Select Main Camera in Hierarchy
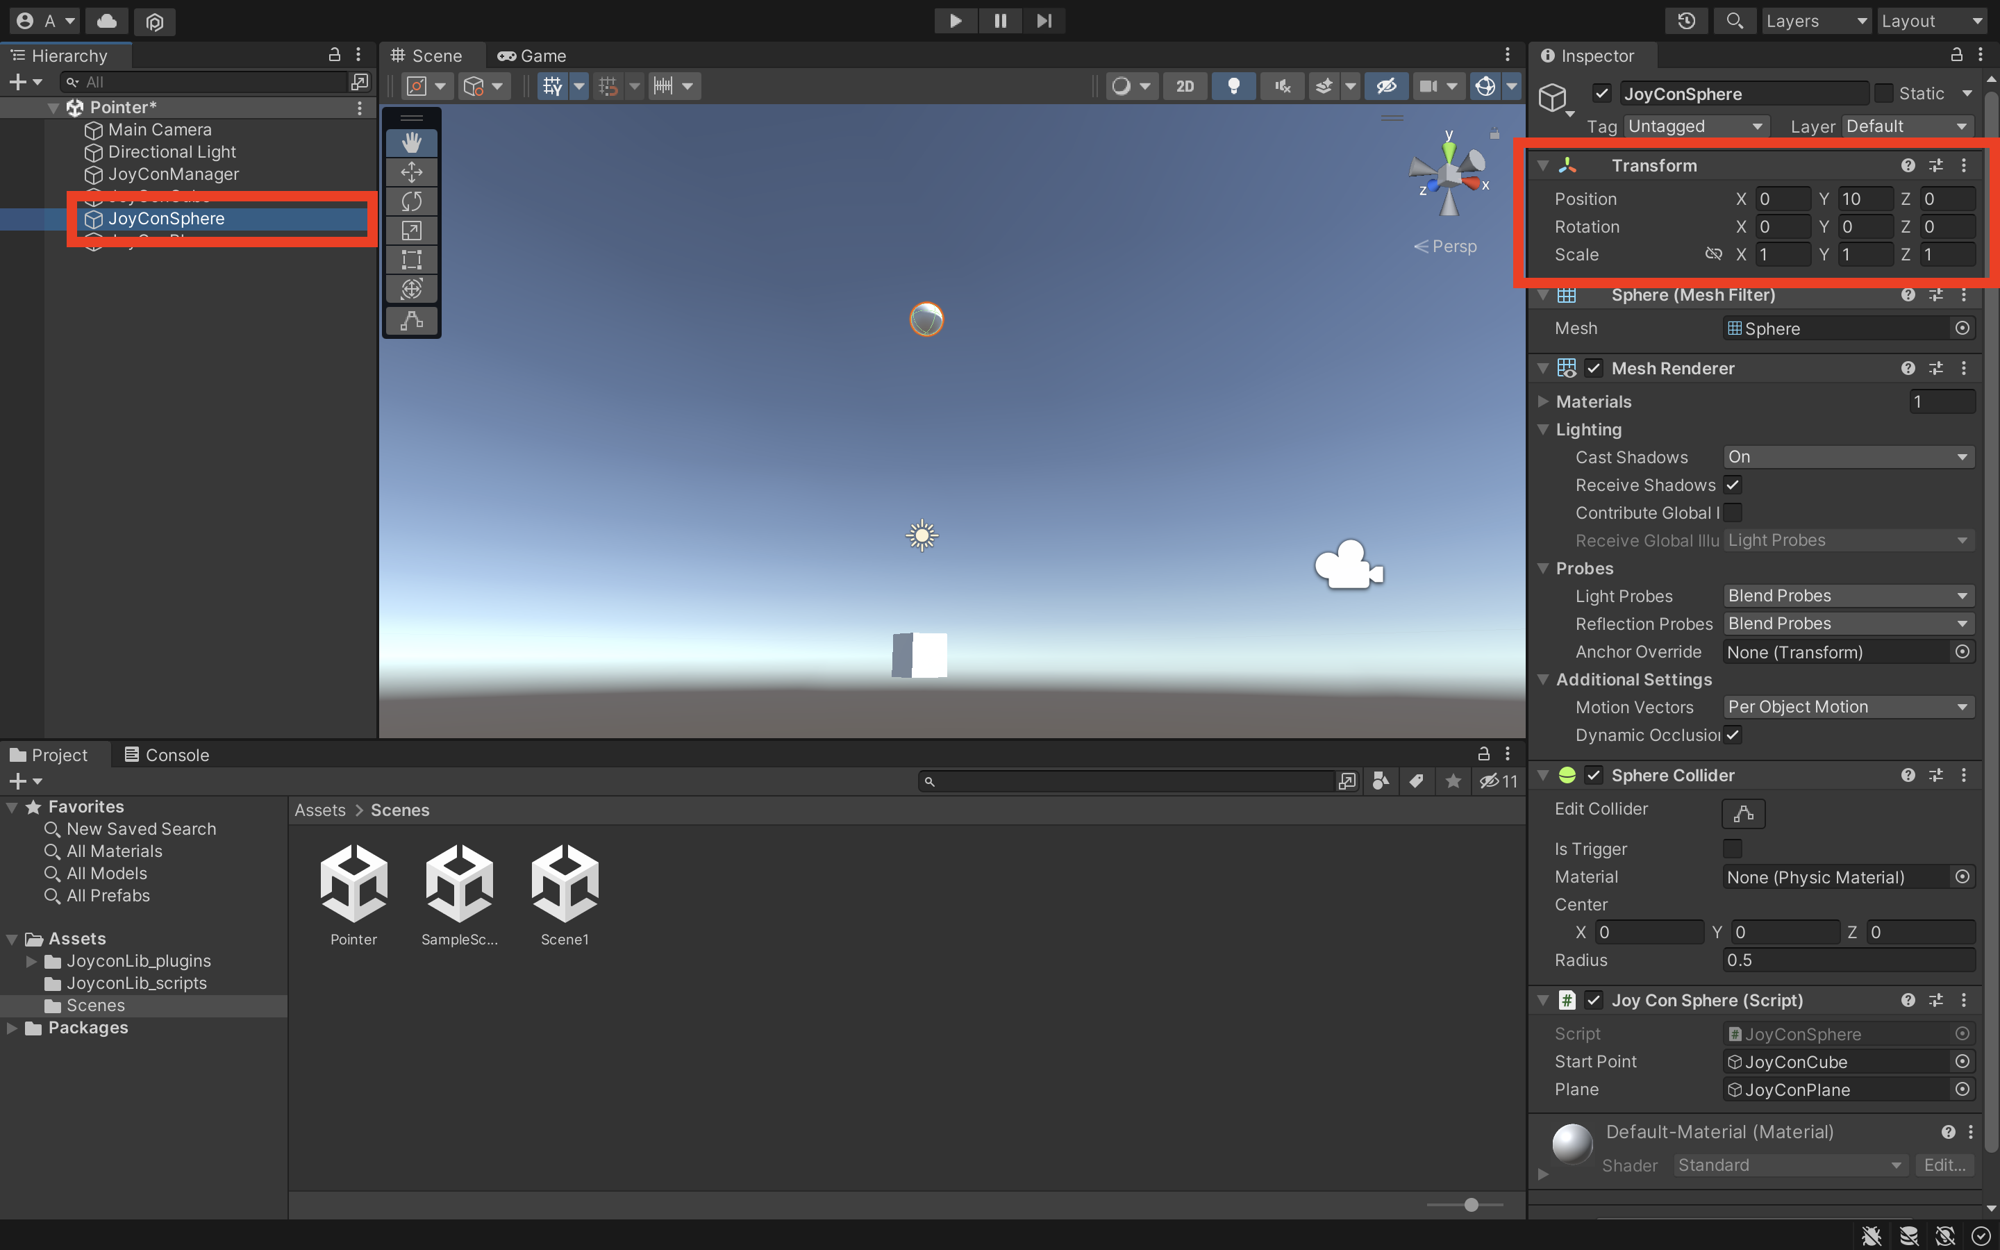Image resolution: width=2000 pixels, height=1250 pixels. [x=160, y=130]
